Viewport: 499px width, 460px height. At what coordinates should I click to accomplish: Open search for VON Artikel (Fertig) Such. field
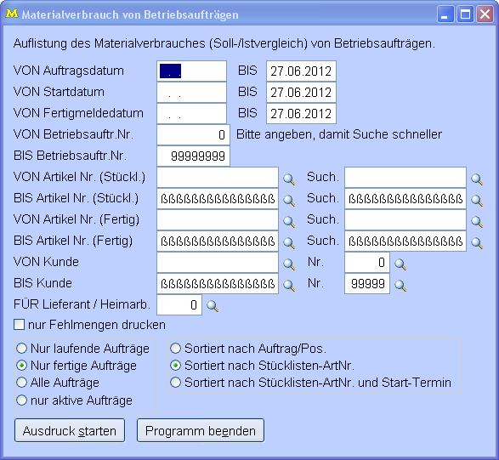coord(477,221)
